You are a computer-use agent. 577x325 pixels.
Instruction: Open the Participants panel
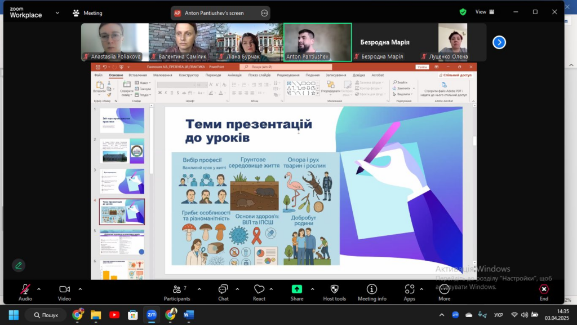click(177, 293)
